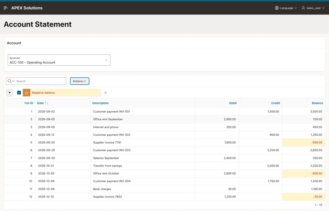The width and height of the screenshot is (329, 211).
Task: Click the 3,200.00 credit value
Action: 273,150
